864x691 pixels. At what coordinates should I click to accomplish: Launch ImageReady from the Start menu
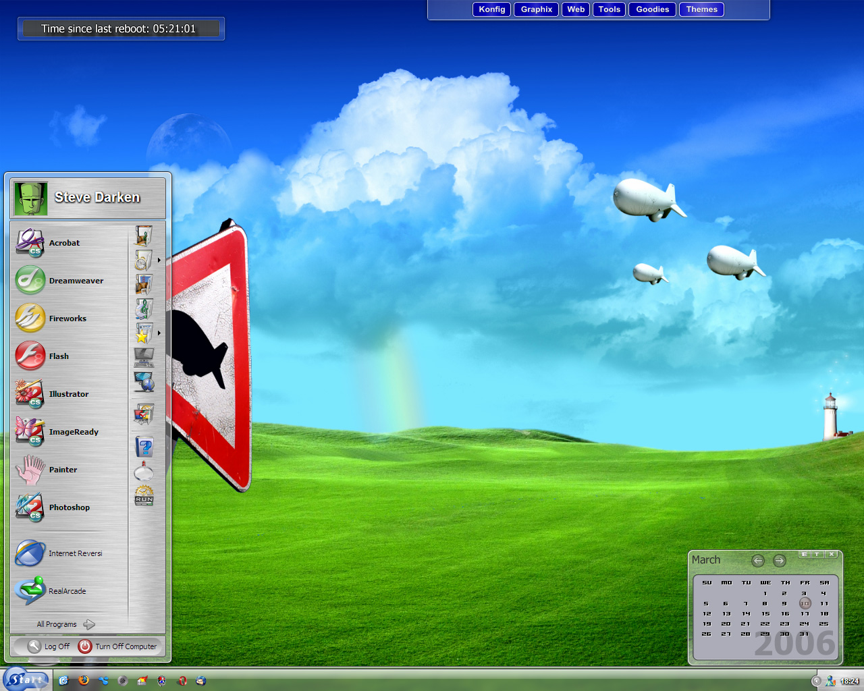[70, 432]
